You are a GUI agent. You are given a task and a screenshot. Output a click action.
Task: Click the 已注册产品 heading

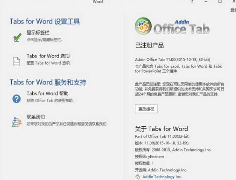click(149, 45)
